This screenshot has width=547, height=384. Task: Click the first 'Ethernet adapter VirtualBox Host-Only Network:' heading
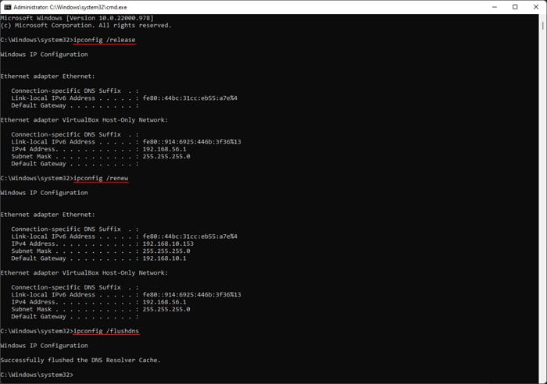[x=84, y=120]
